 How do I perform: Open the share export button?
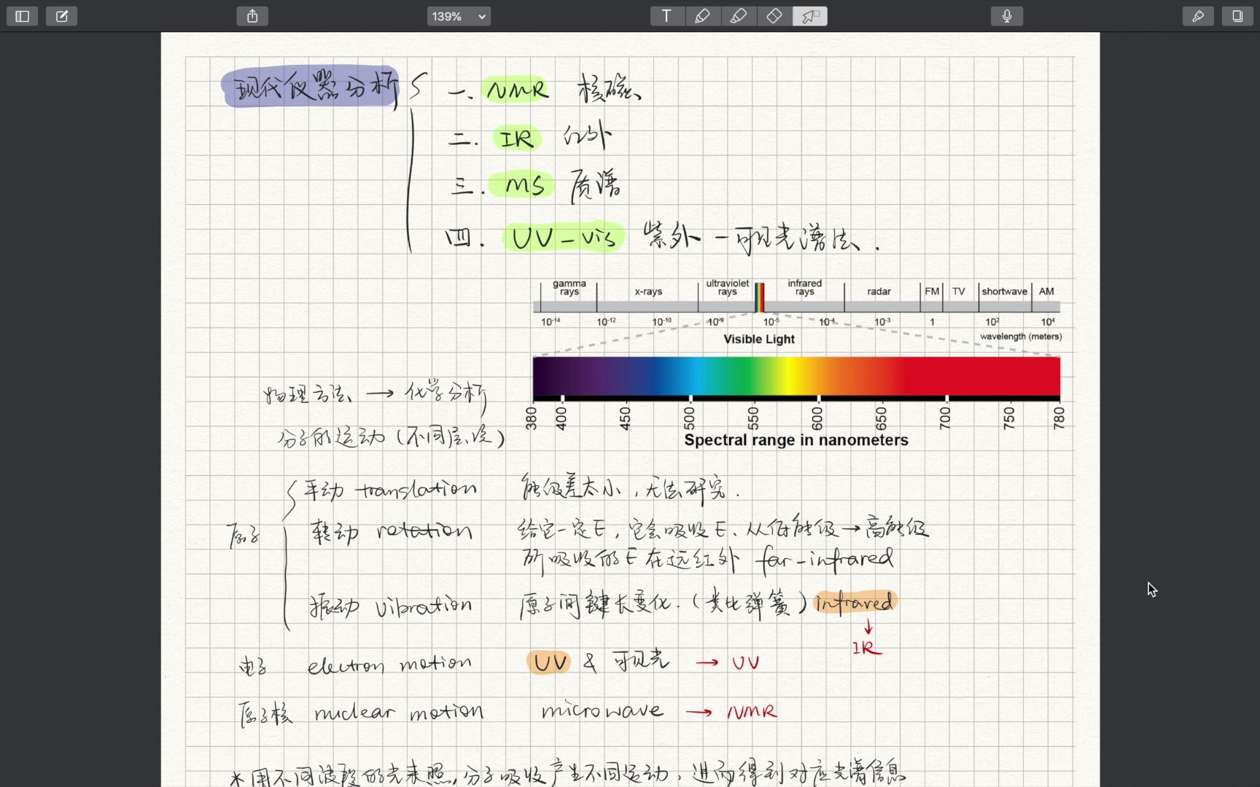[252, 16]
